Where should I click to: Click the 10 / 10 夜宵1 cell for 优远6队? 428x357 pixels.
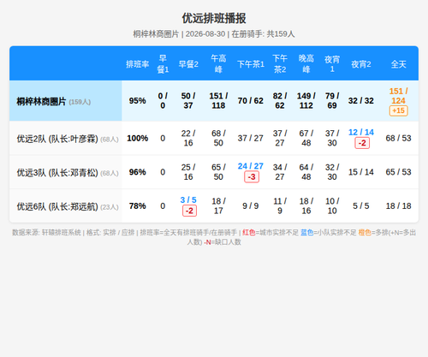(x=332, y=206)
